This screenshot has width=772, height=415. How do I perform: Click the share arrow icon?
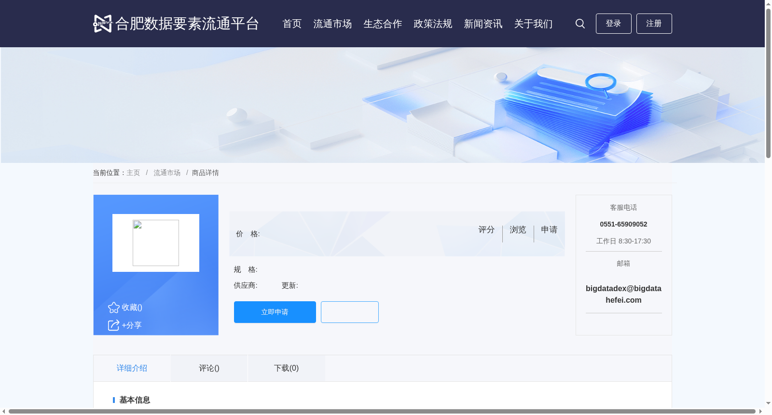pyautogui.click(x=114, y=325)
